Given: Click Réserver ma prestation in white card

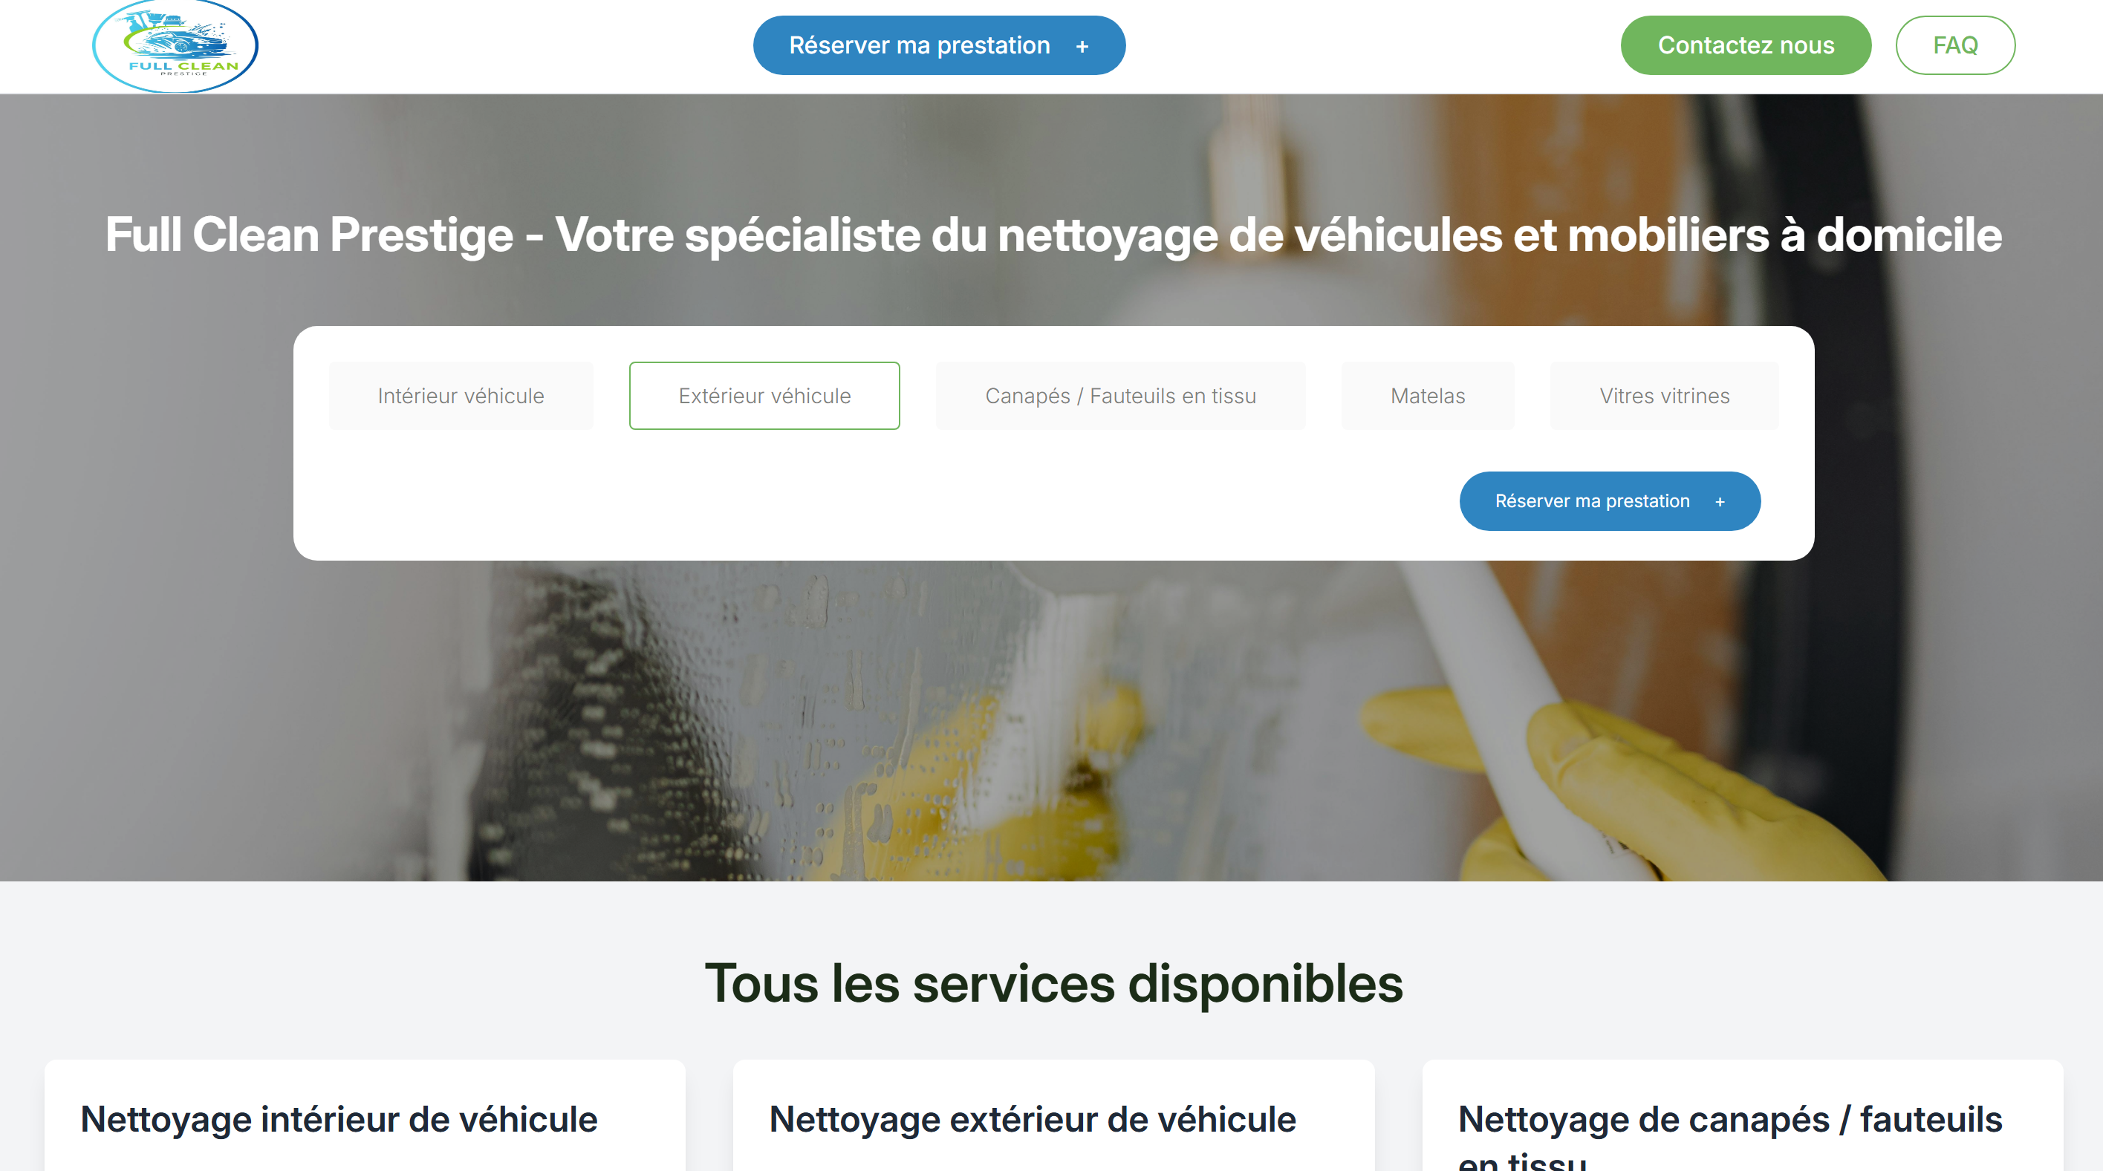Looking at the screenshot, I should pos(1609,501).
